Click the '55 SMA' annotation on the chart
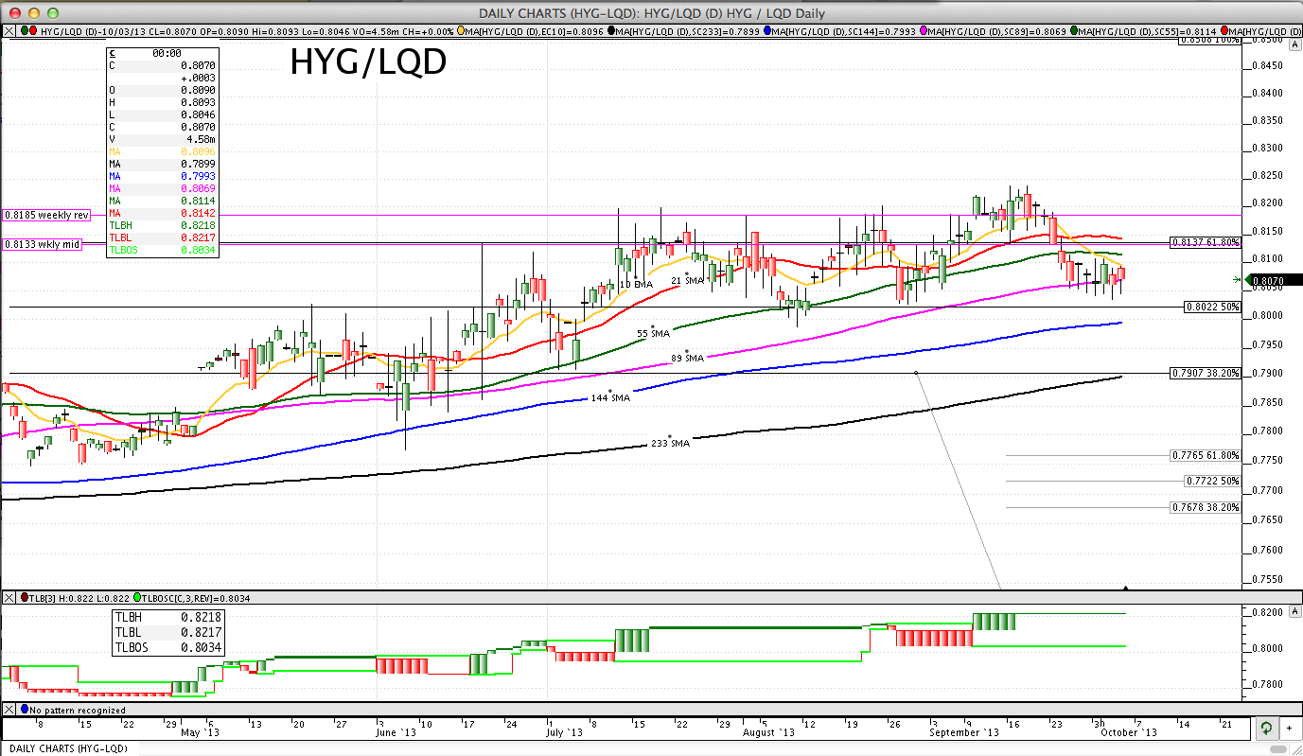The height and width of the screenshot is (756, 1303). (x=654, y=334)
